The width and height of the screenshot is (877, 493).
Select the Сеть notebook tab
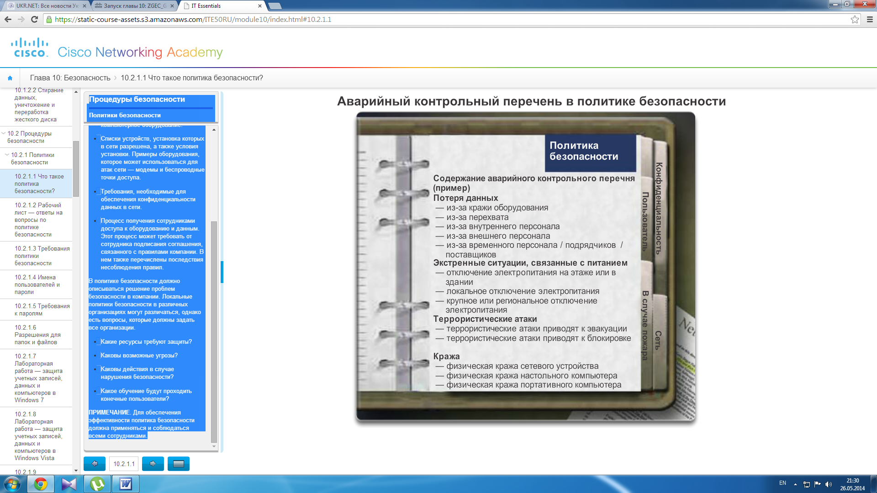pyautogui.click(x=658, y=340)
